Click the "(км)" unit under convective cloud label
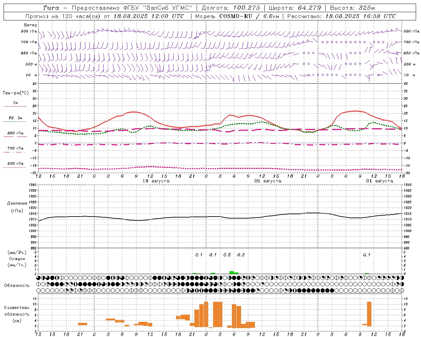421x337 pixels. [x=17, y=321]
